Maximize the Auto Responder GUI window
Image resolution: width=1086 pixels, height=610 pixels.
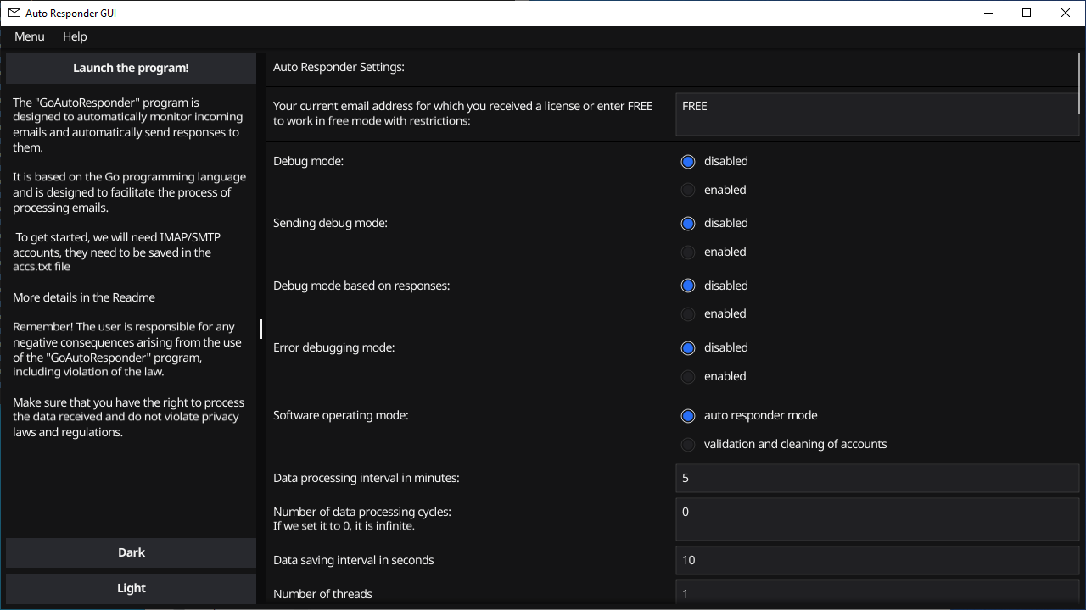1027,13
